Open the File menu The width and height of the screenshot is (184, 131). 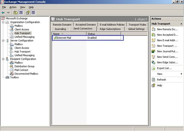point(4,7)
